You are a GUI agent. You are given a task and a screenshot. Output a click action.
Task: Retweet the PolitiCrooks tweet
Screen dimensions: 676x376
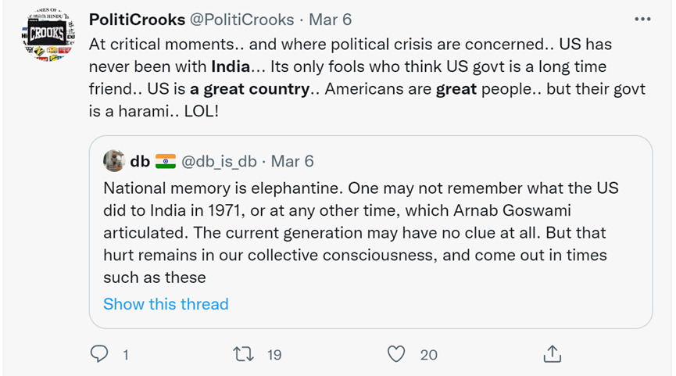click(245, 354)
